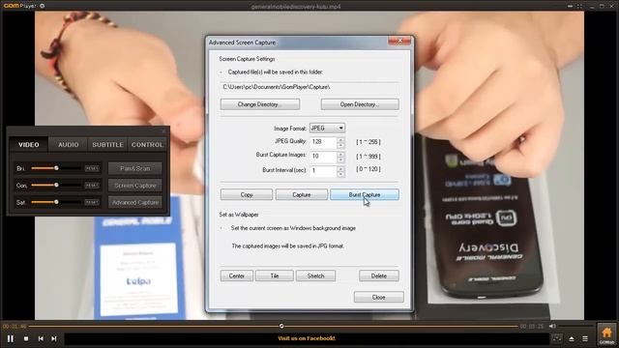The width and height of the screenshot is (619, 348).
Task: Click the eject/open file icon
Action: pyautogui.click(x=572, y=339)
